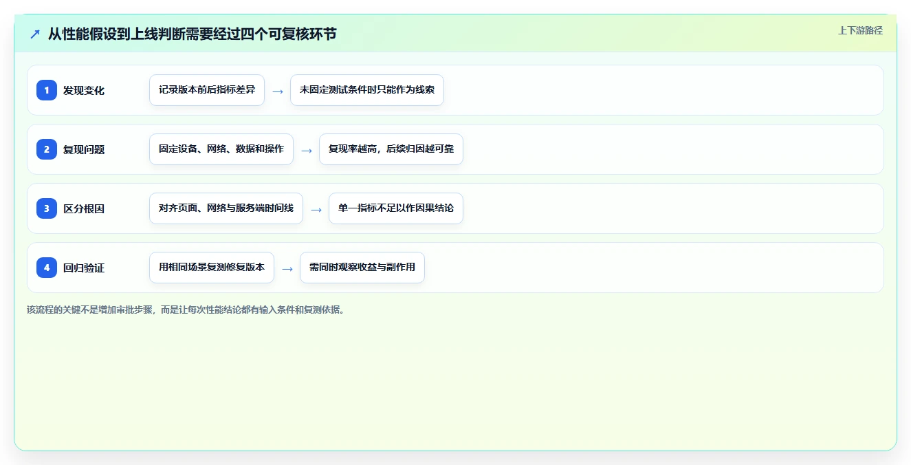Click the step 2 number badge

pyautogui.click(x=47, y=149)
